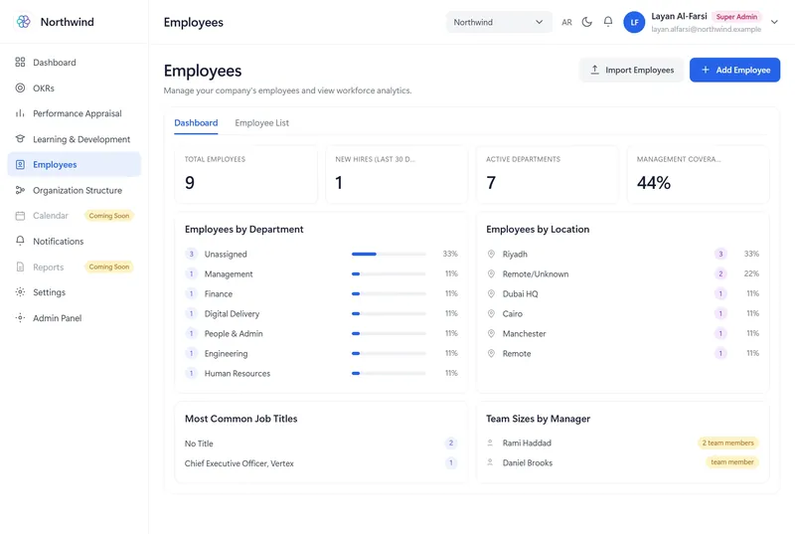
Task: Click the Learning & Development graduation cap icon
Action: coord(20,138)
